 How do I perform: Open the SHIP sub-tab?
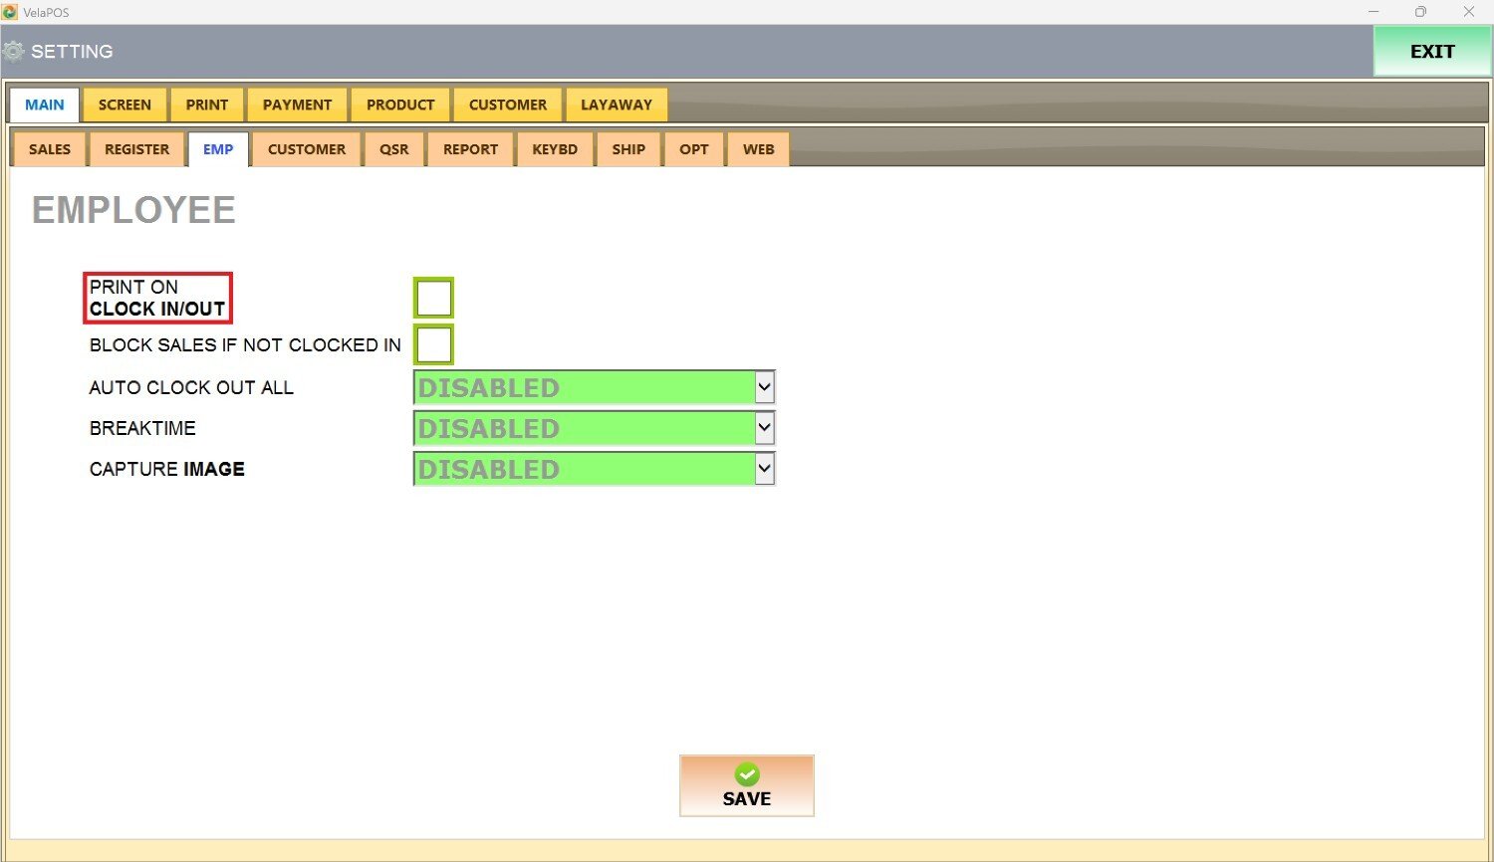(628, 149)
